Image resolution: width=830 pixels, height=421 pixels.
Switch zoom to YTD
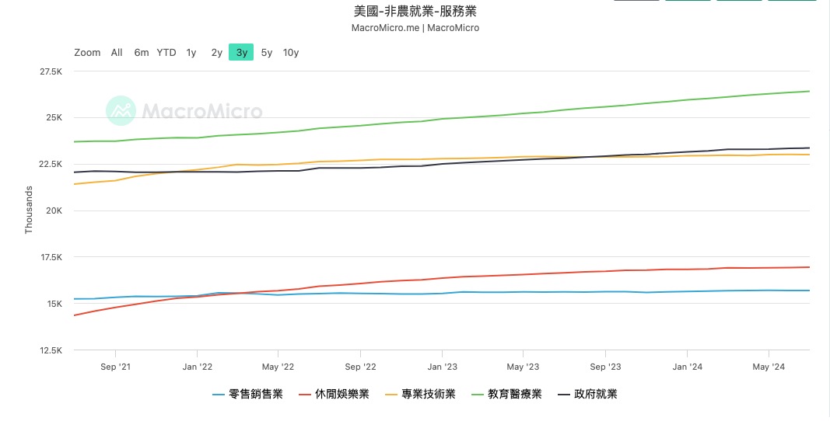(166, 53)
